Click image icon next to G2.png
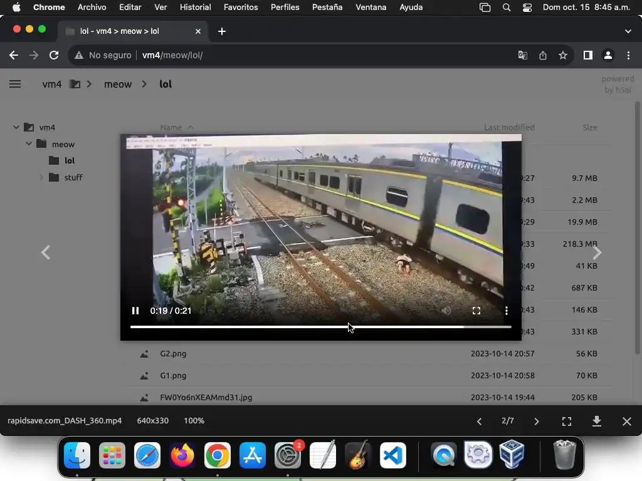Screen dimensions: 642x481 tap(144, 354)
